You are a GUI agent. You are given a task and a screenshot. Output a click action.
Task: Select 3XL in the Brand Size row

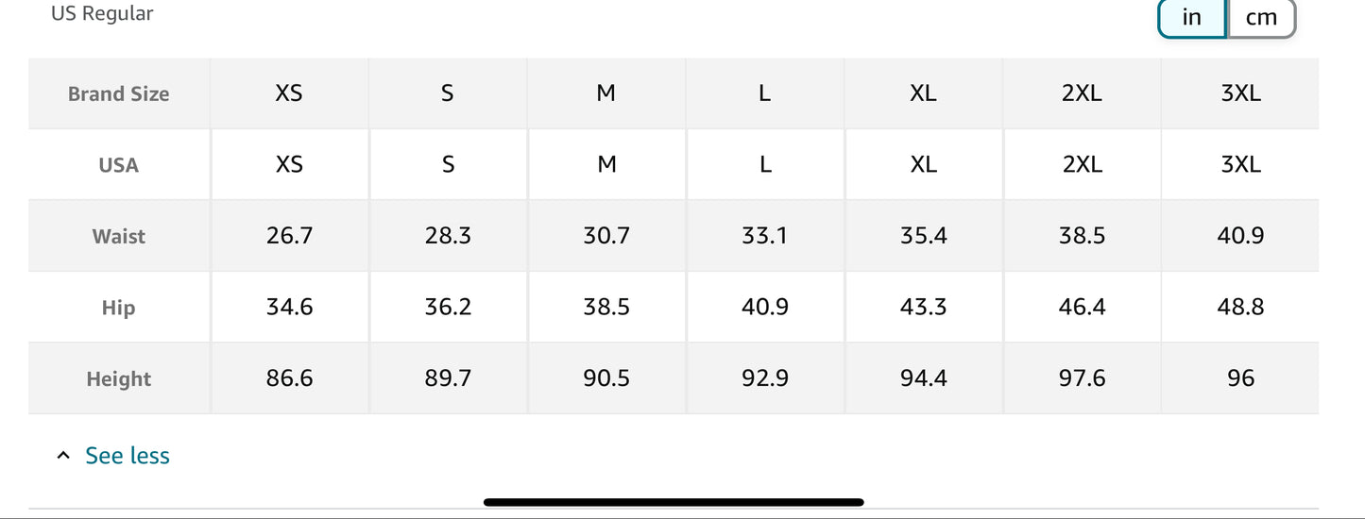click(1240, 93)
